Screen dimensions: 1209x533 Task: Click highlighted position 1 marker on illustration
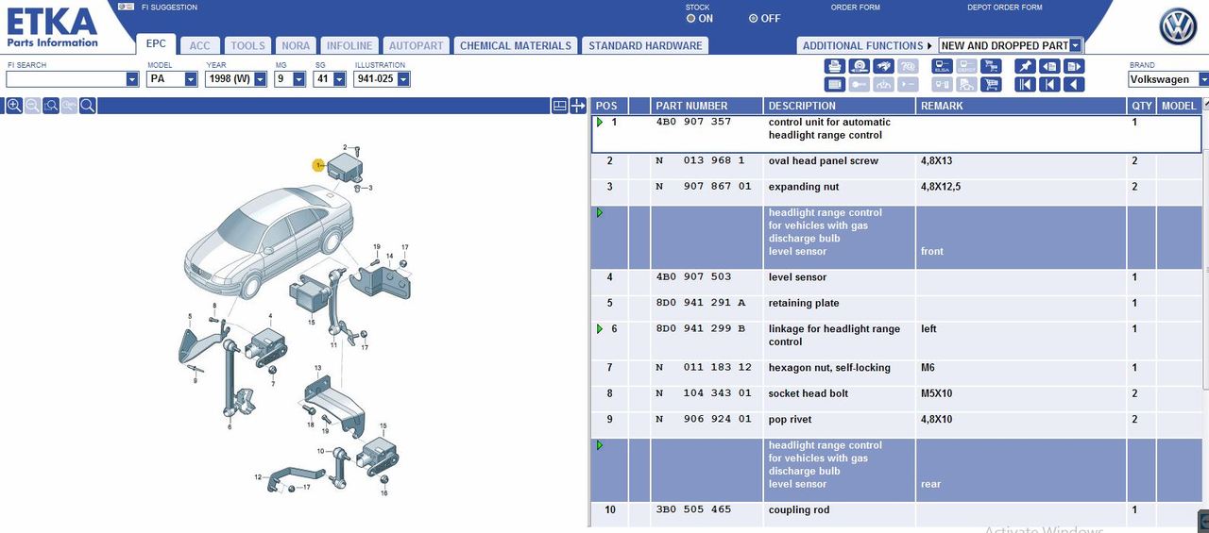pyautogui.click(x=318, y=165)
